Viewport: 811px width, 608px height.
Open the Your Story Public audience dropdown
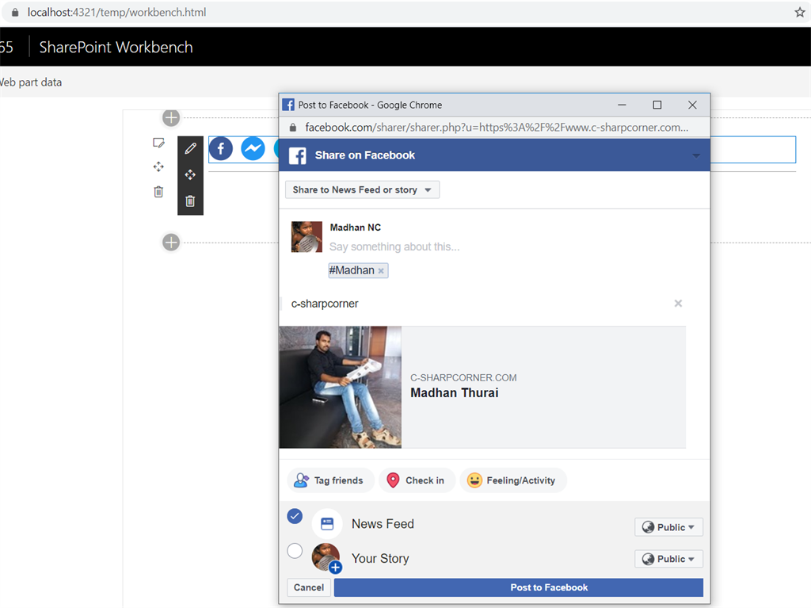coord(668,559)
